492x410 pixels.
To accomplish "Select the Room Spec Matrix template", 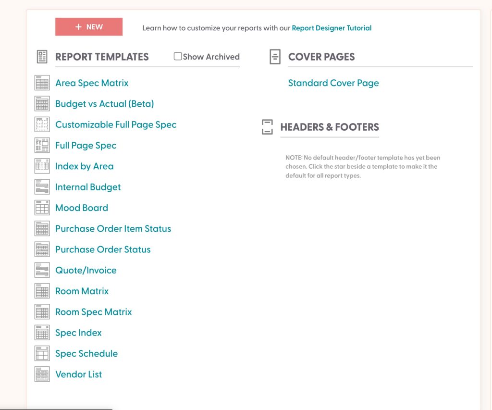I will coord(93,312).
